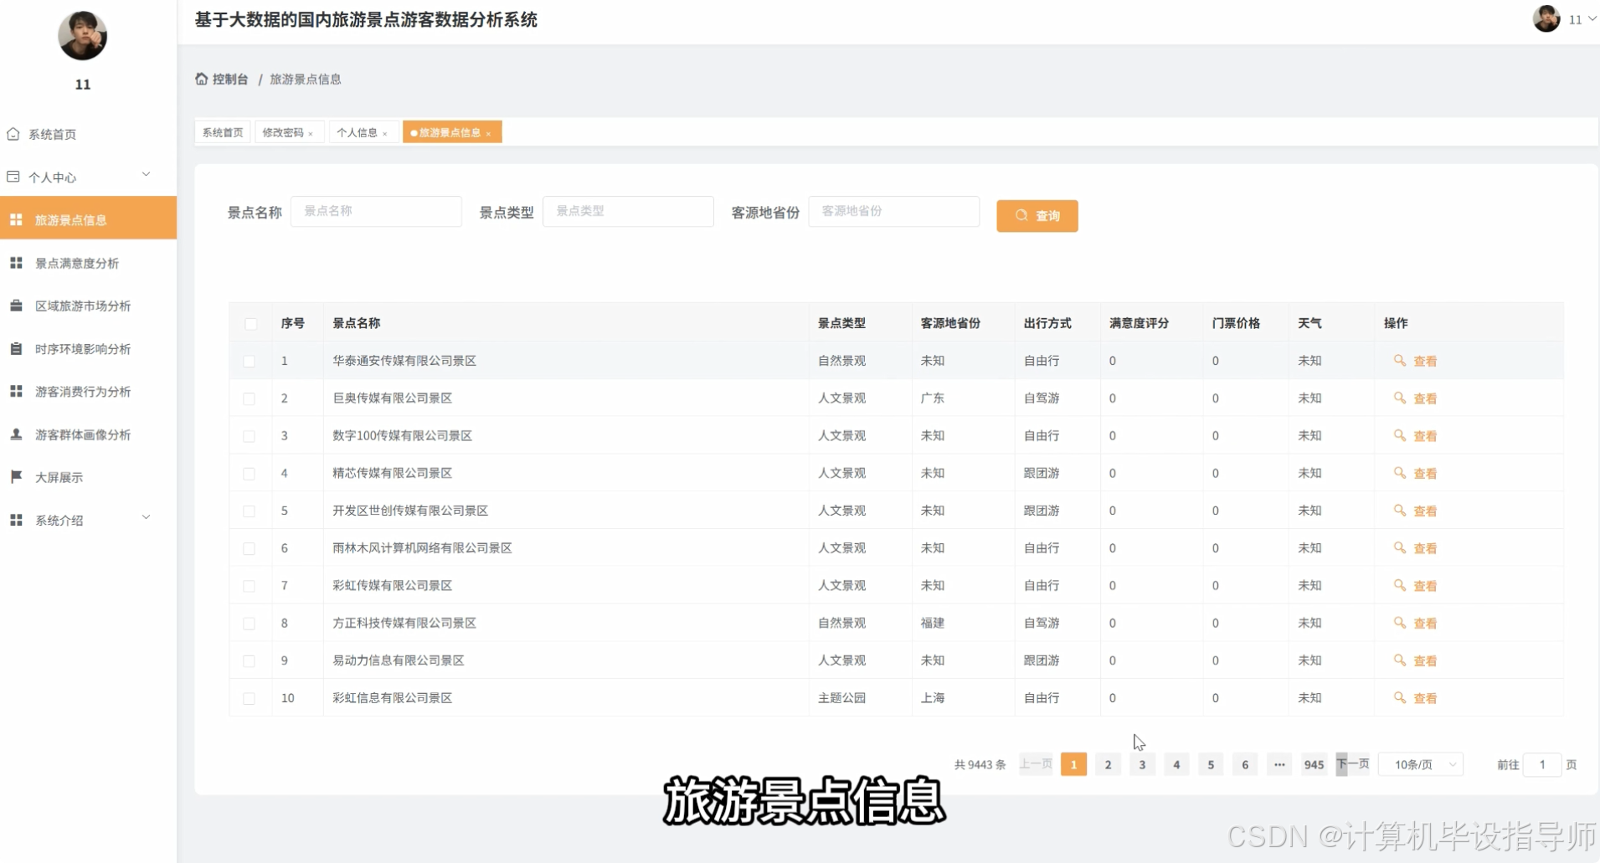This screenshot has height=863, width=1600.
Task: Select the 旅游景点信息 sidebar icon
Action: [17, 219]
